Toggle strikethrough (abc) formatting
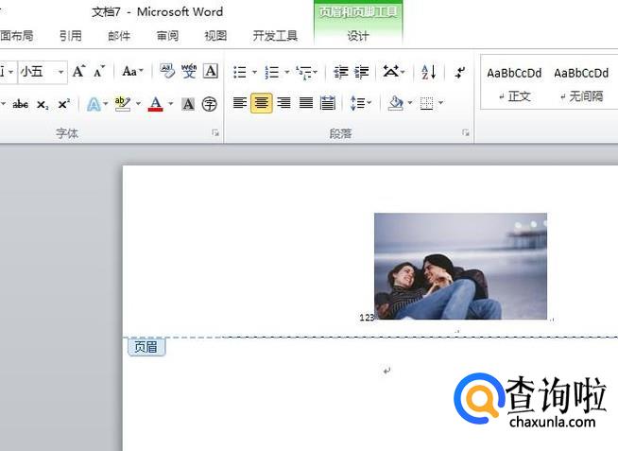The width and height of the screenshot is (618, 451). 20,104
